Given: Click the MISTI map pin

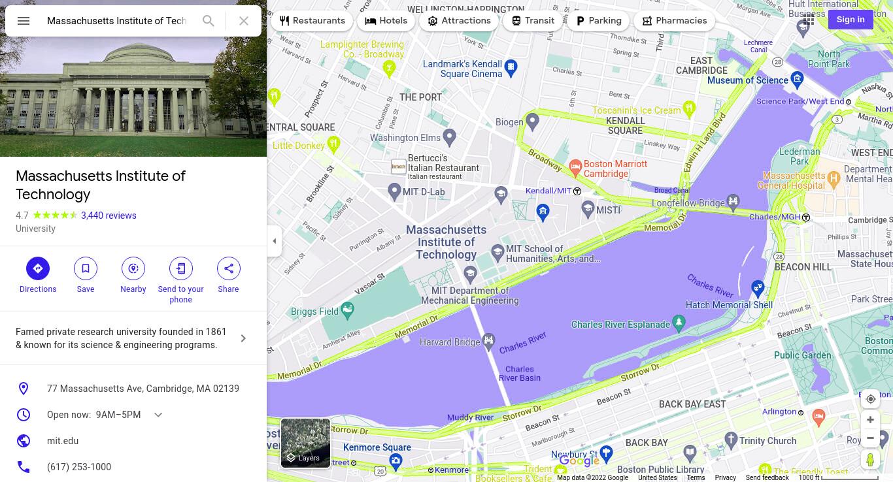Looking at the screenshot, I should pos(588,209).
